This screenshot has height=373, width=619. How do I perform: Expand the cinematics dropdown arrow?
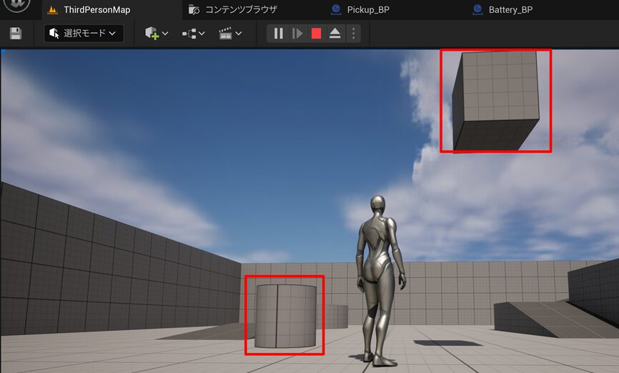coord(239,34)
